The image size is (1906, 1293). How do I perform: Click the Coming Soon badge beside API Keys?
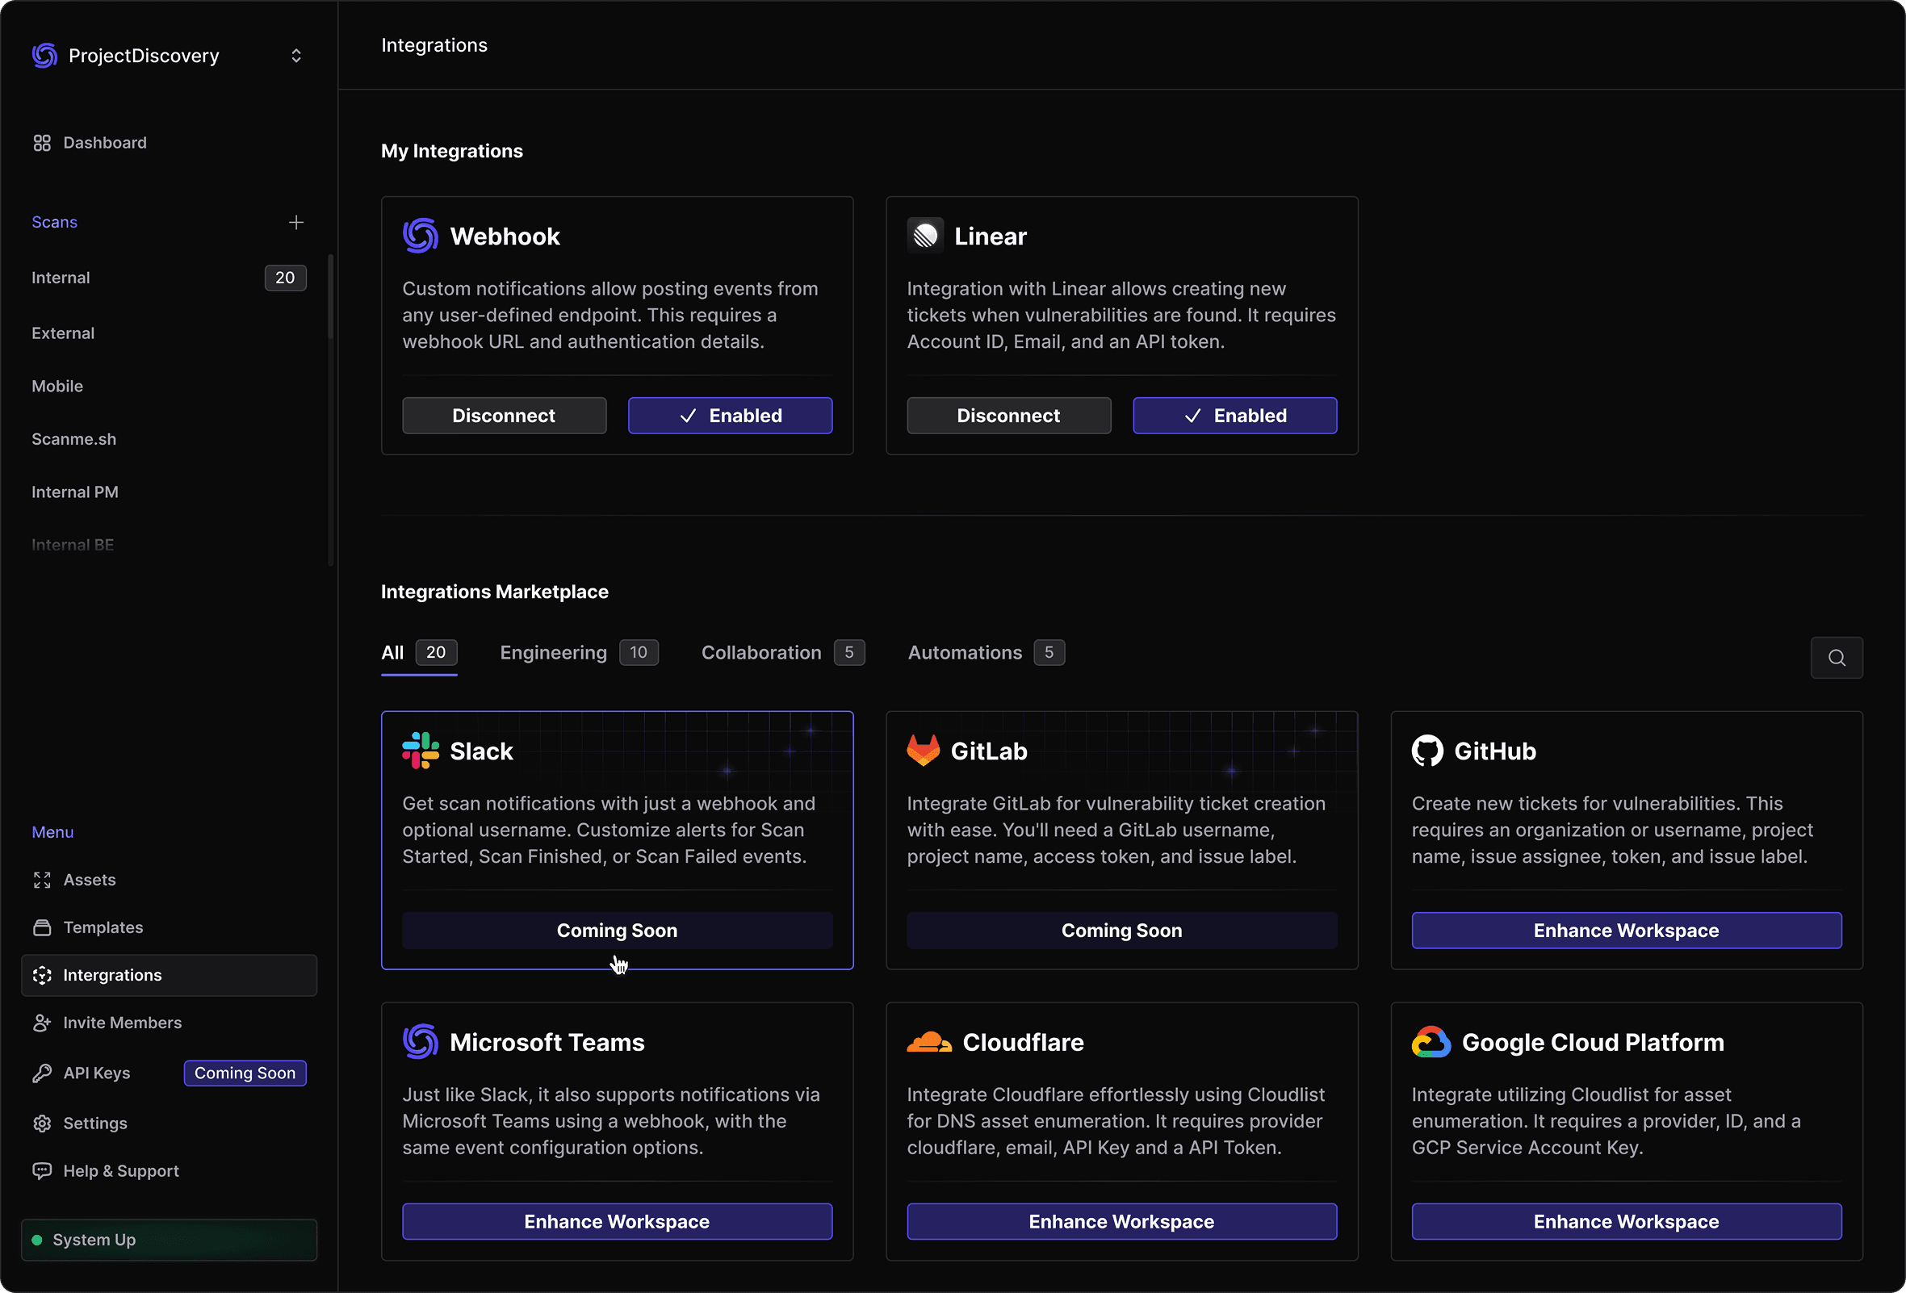[245, 1073]
